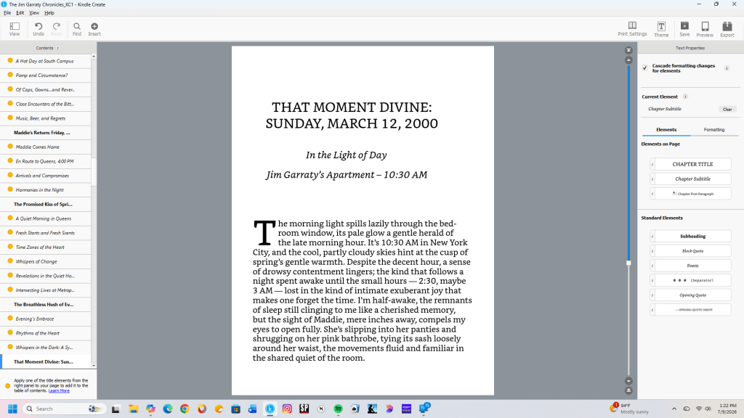The height and width of the screenshot is (418, 744).
Task: Open the Windows Start menu
Action: [12, 409]
